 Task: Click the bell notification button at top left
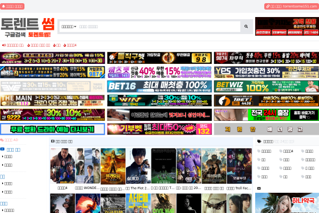(x=12, y=6)
